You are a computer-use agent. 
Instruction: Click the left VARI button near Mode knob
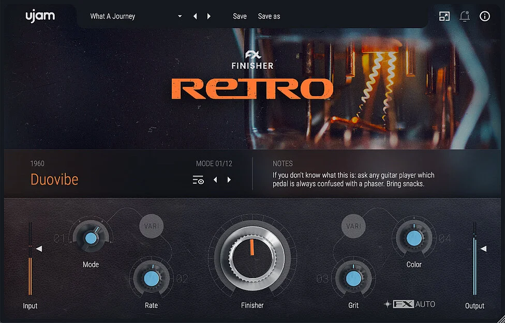pos(151,226)
